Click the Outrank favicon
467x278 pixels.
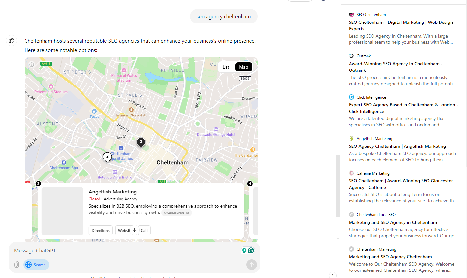pyautogui.click(x=351, y=56)
